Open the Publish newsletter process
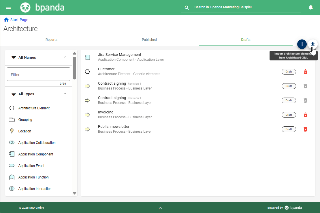This screenshot has width=320, height=213. tap(114, 127)
